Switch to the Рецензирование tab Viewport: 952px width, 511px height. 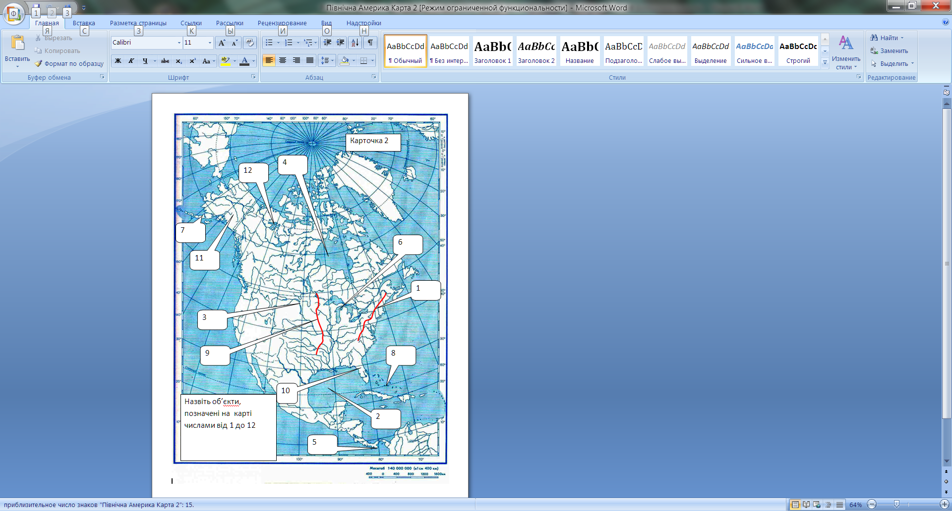282,23
